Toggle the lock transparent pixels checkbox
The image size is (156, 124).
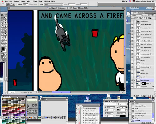click(135, 18)
